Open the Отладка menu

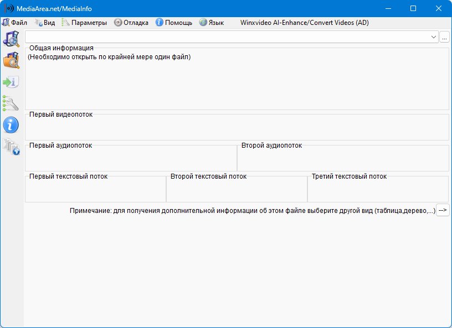point(131,23)
